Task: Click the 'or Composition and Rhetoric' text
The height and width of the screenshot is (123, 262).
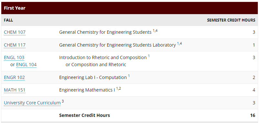Action: [x=96, y=65]
